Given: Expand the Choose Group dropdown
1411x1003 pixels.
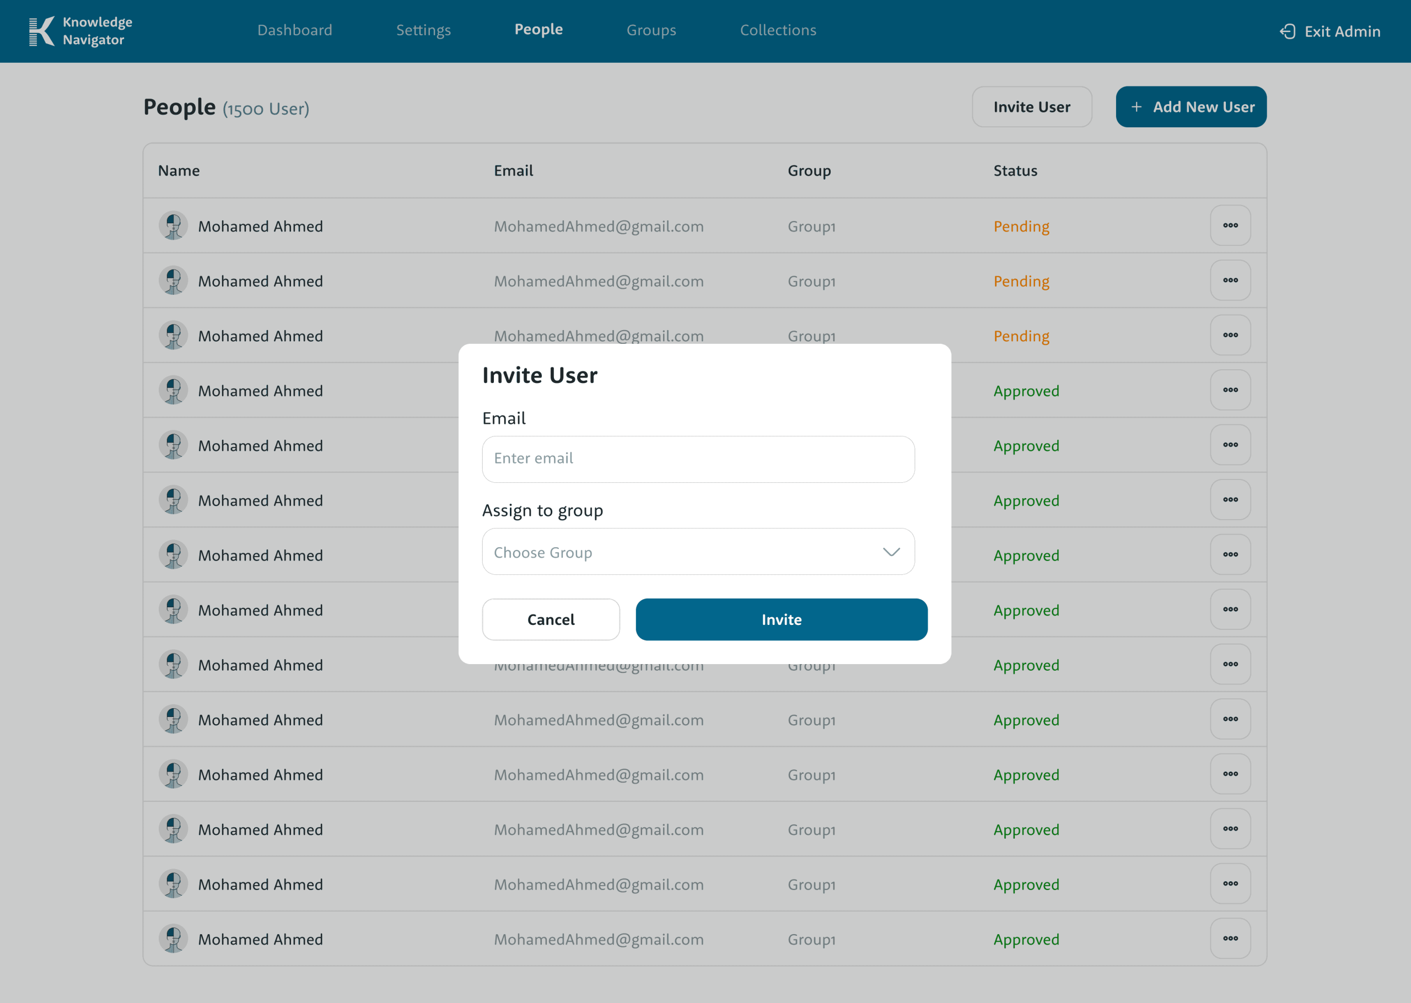Looking at the screenshot, I should 698,552.
